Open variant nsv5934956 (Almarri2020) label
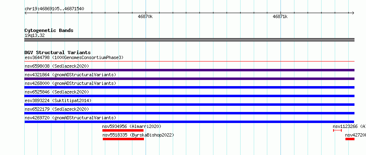The width and height of the screenshot is (366, 155). (x=132, y=126)
